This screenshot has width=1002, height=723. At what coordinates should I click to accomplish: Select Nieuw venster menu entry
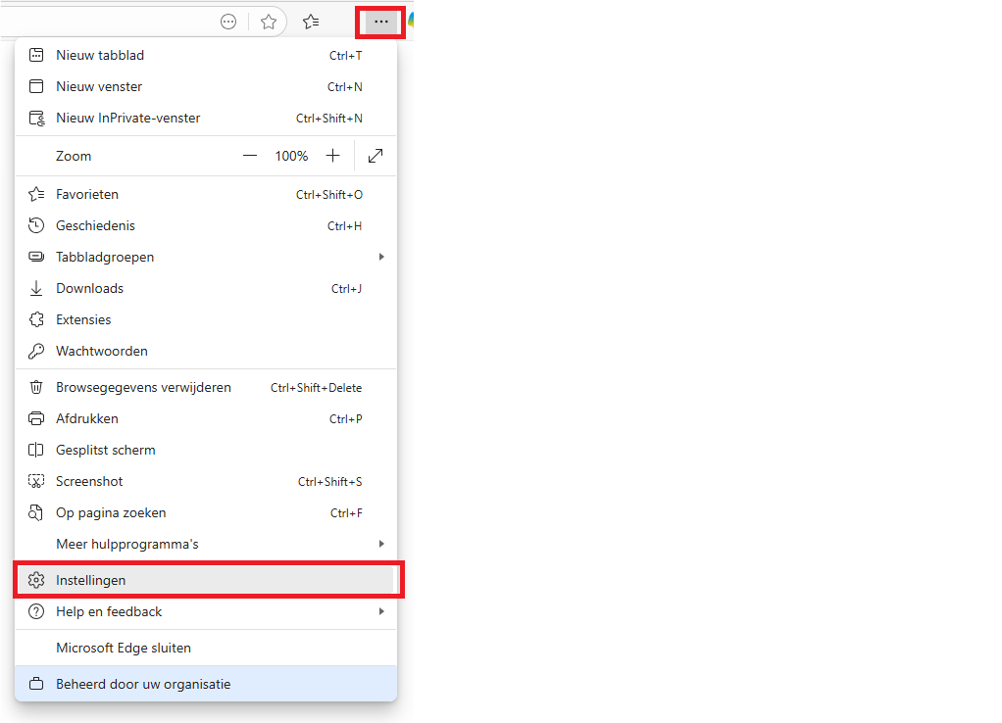[x=99, y=87]
